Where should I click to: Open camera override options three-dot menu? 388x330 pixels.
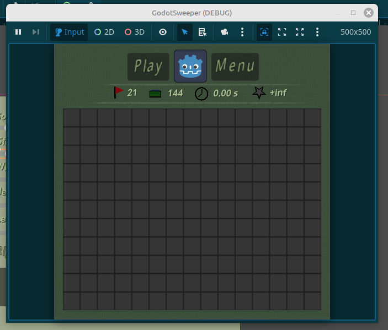242,32
